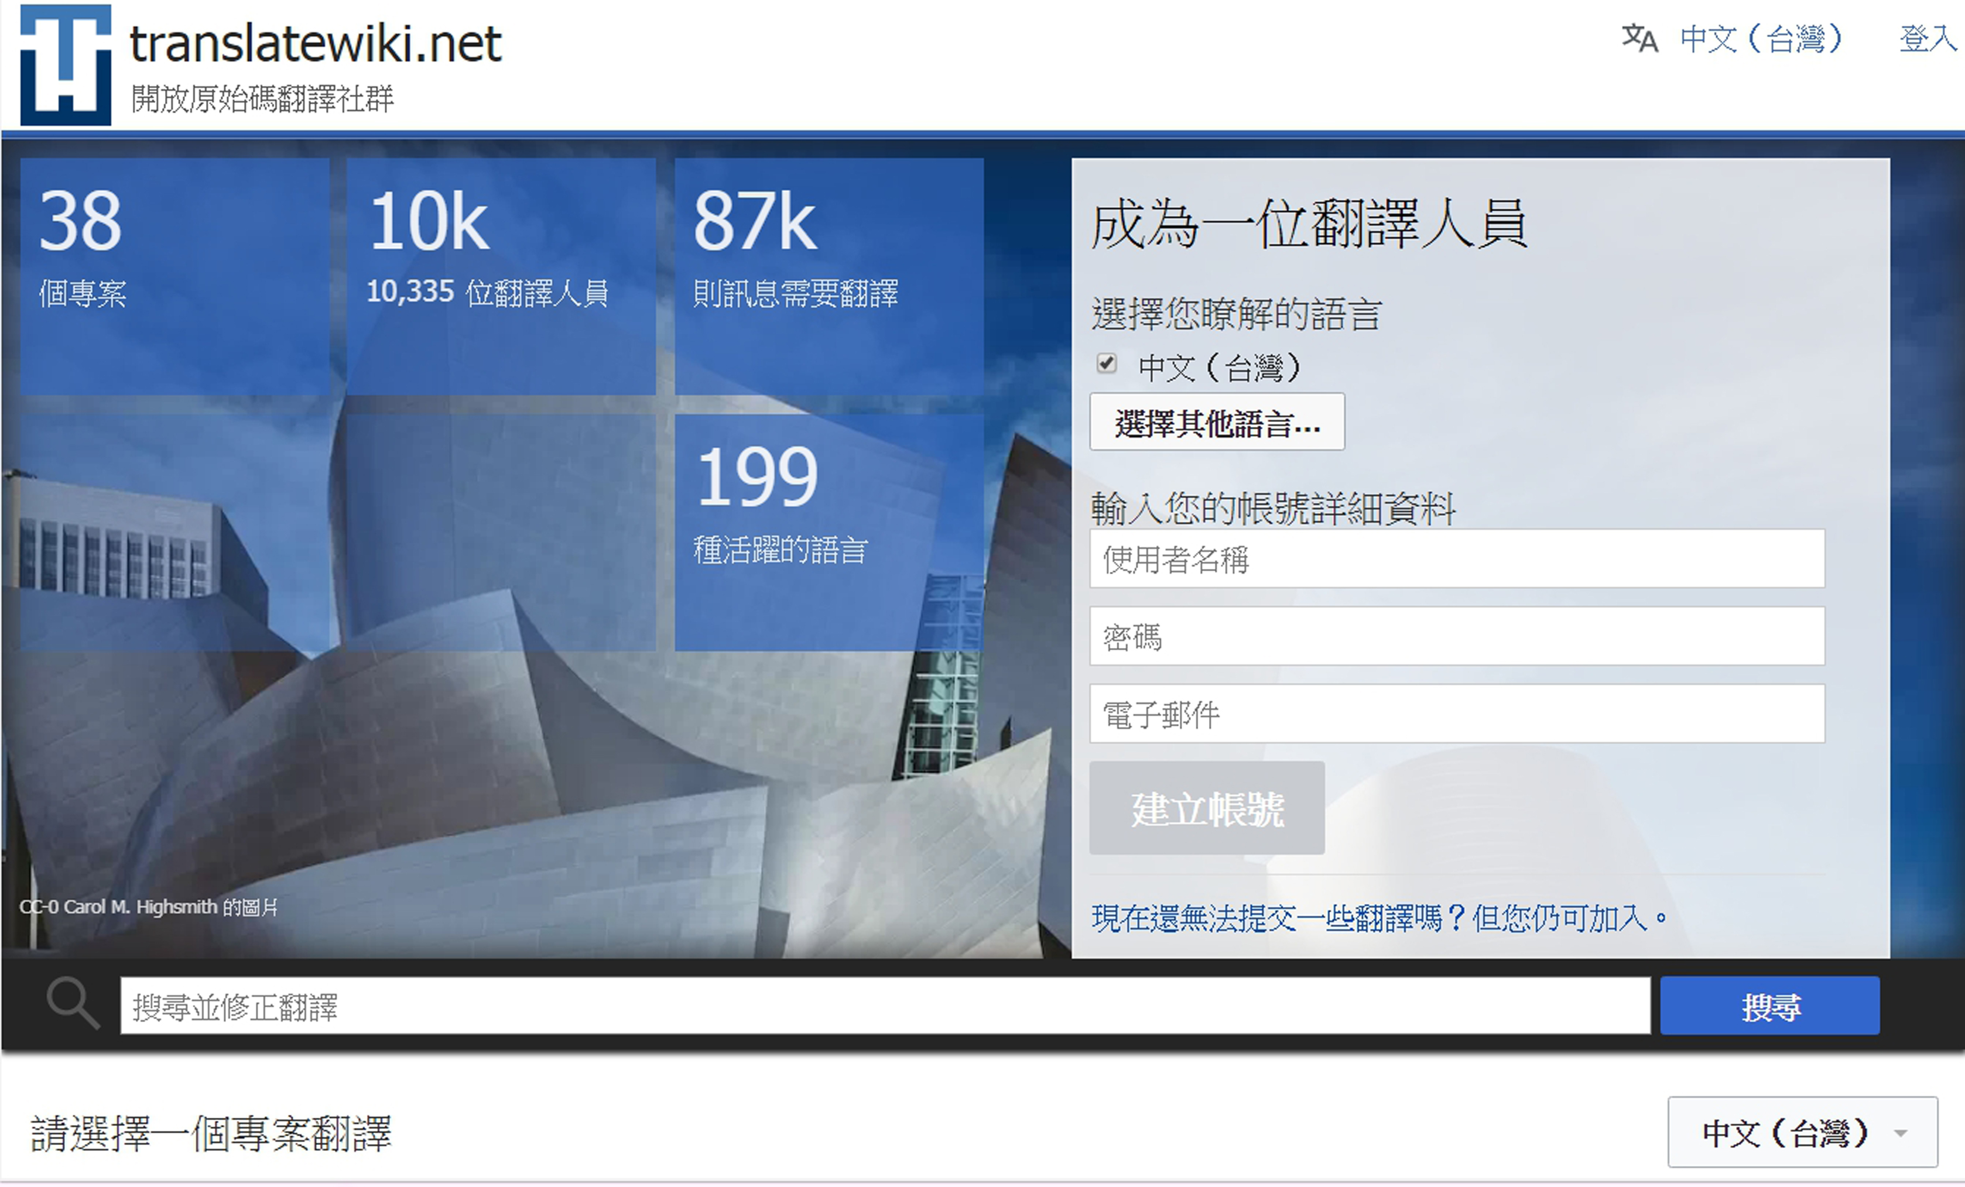The height and width of the screenshot is (1187, 1965).
Task: Click the magnifying glass search icon
Action: pyautogui.click(x=73, y=1003)
